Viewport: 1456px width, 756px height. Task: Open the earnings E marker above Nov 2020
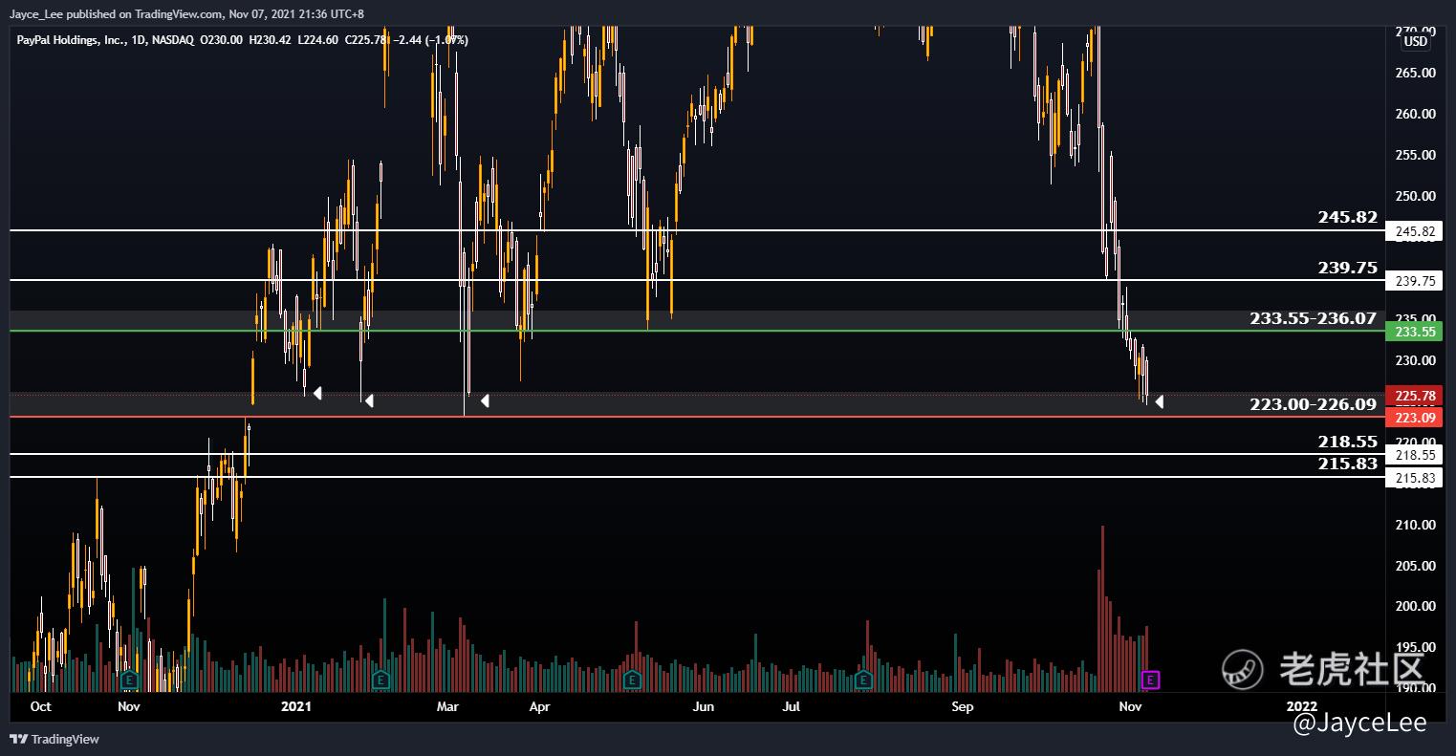click(129, 680)
